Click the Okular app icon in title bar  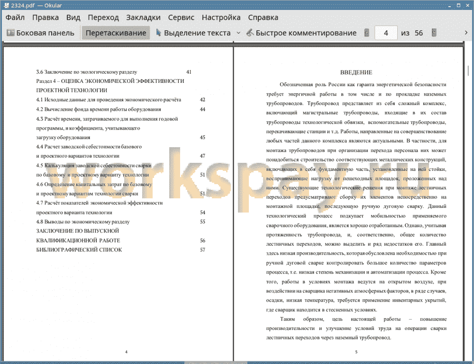point(6,5)
